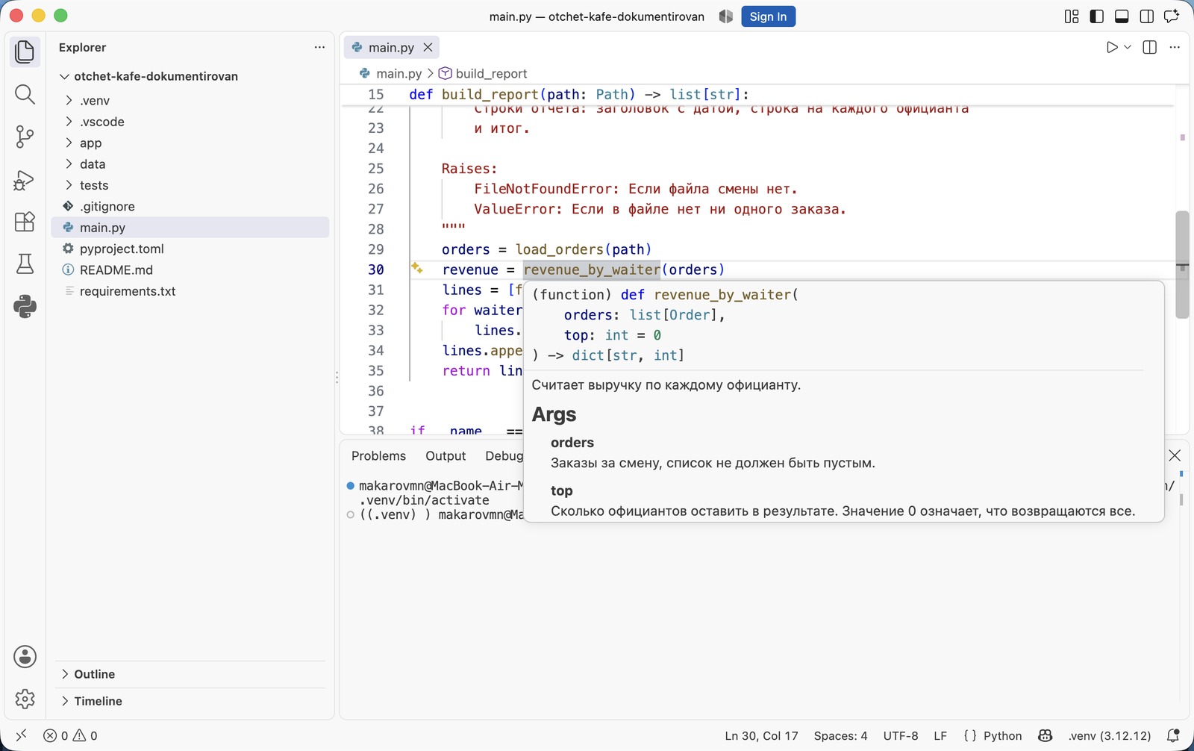
Task: Open Run and Debug view
Action: [25, 179]
